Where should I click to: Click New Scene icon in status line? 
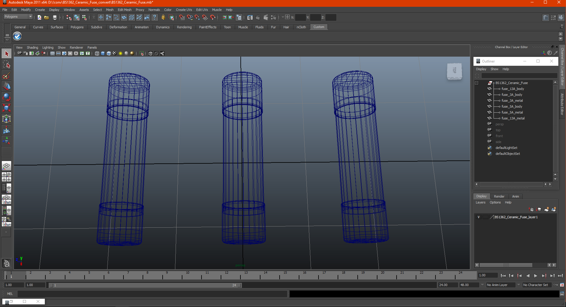click(x=39, y=17)
